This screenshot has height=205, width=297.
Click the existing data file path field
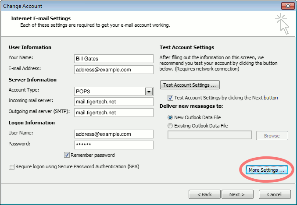pyautogui.click(x=209, y=136)
